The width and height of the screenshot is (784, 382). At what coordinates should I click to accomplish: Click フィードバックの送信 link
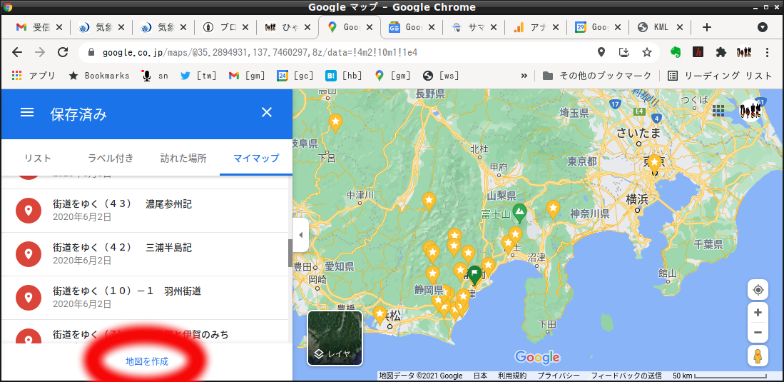(626, 376)
